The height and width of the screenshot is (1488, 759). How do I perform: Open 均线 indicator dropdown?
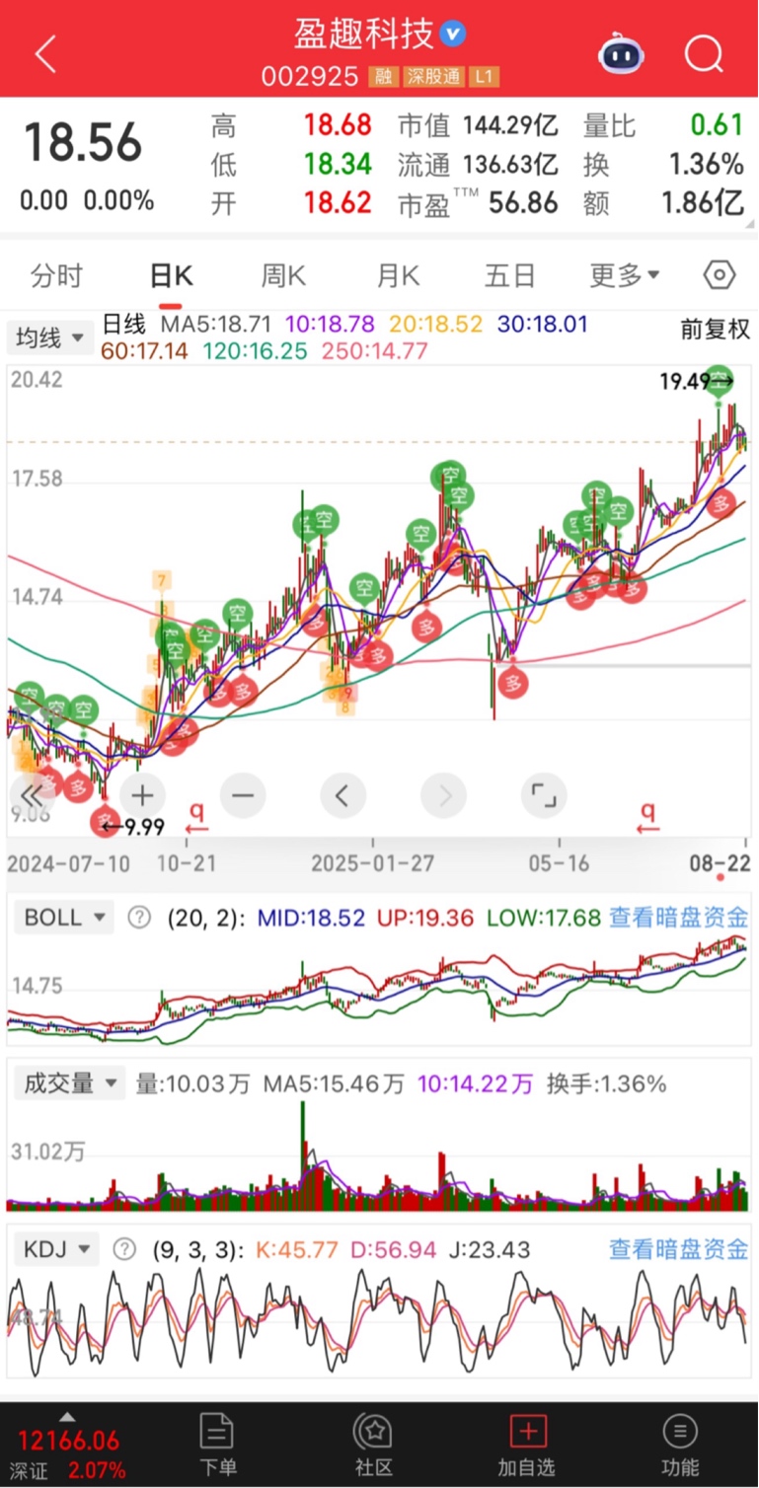click(50, 338)
